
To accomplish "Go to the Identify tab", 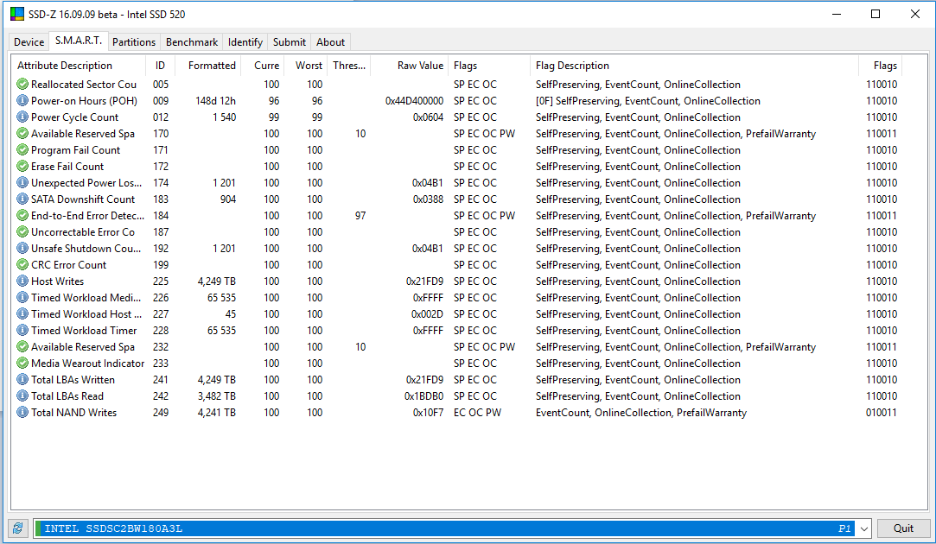I will 245,42.
